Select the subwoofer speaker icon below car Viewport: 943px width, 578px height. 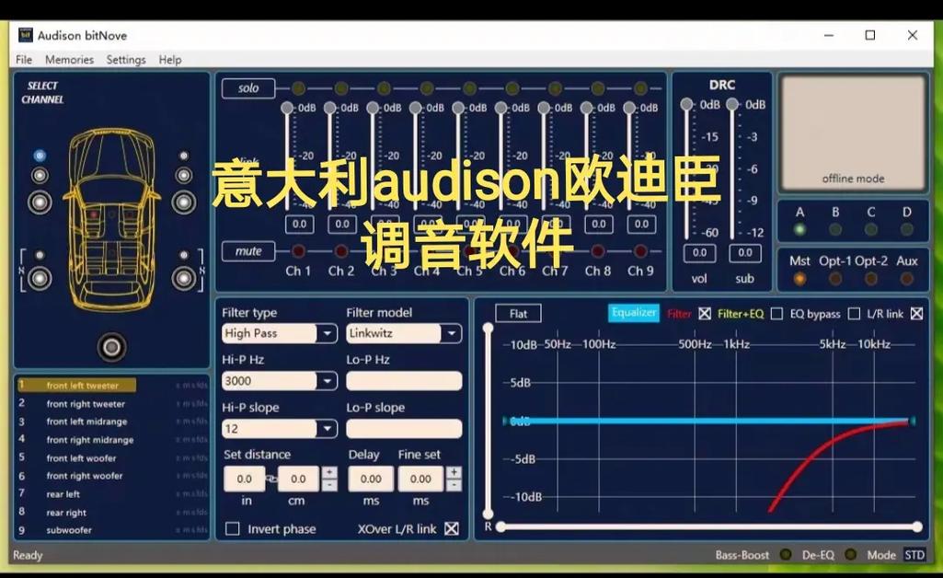(112, 347)
